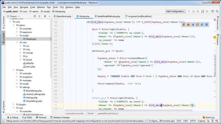Click 4 spaces indent setting
This screenshot has width=221, height=124.
(201, 121)
